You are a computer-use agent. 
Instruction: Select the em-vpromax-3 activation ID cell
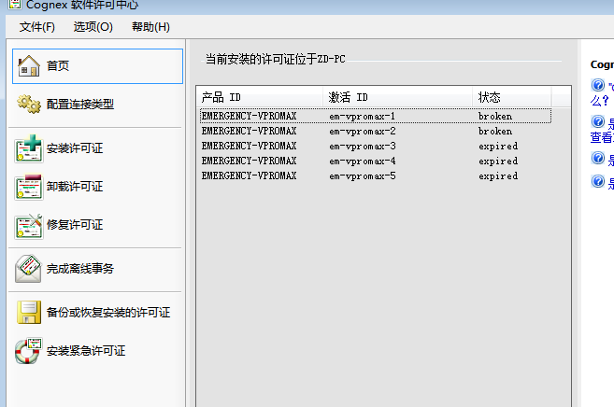point(363,146)
